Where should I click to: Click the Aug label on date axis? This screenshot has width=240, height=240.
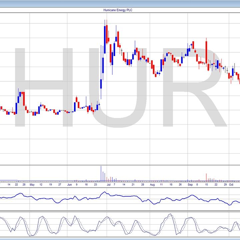[x=152, y=184]
